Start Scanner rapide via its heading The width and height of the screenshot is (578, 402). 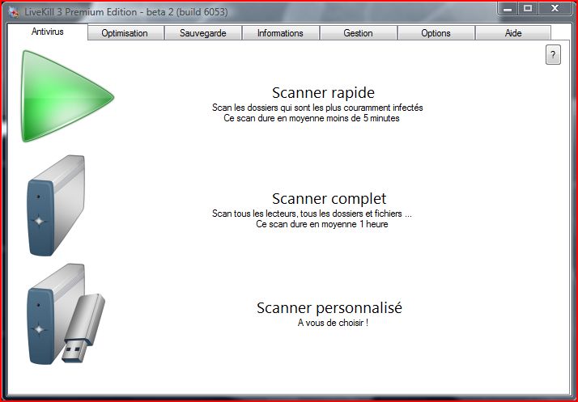click(323, 92)
